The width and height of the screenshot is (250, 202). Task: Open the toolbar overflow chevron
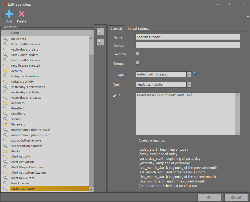(248, 16)
